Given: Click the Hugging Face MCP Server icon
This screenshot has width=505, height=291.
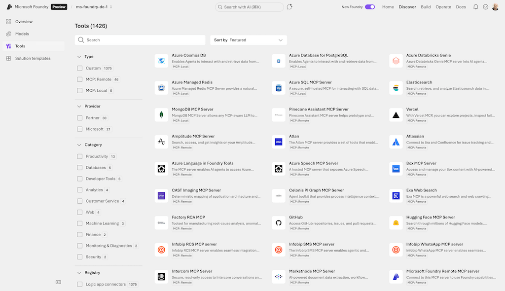Looking at the screenshot, I should tap(396, 223).
